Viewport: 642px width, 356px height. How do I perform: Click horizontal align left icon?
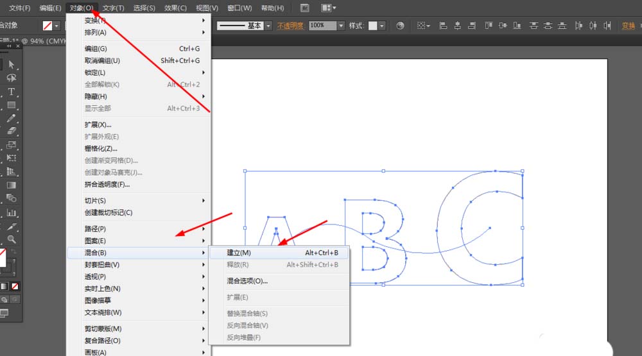point(444,26)
